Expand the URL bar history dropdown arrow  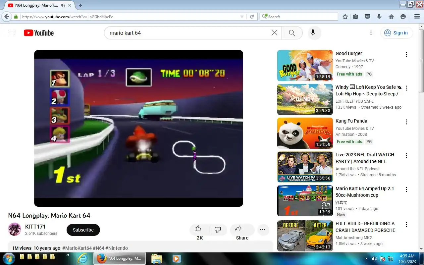(x=242, y=17)
